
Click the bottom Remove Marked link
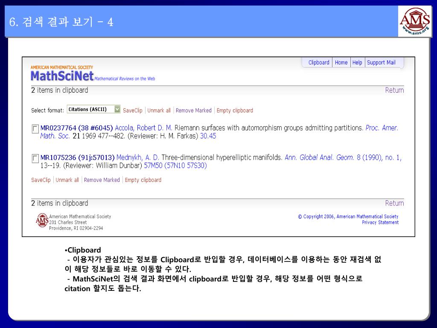(102, 180)
